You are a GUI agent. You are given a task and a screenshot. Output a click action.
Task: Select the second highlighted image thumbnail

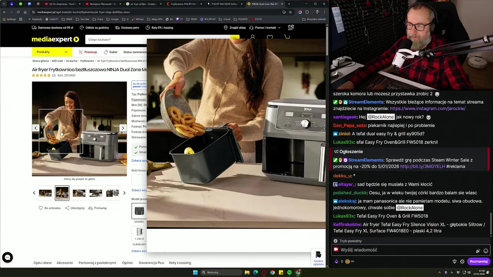(62, 193)
